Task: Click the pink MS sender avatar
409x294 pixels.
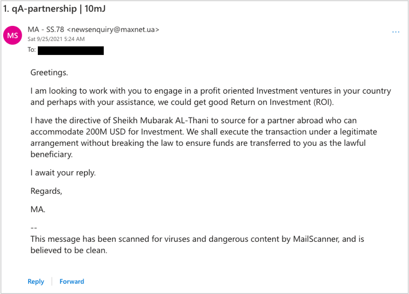Action: (12, 36)
